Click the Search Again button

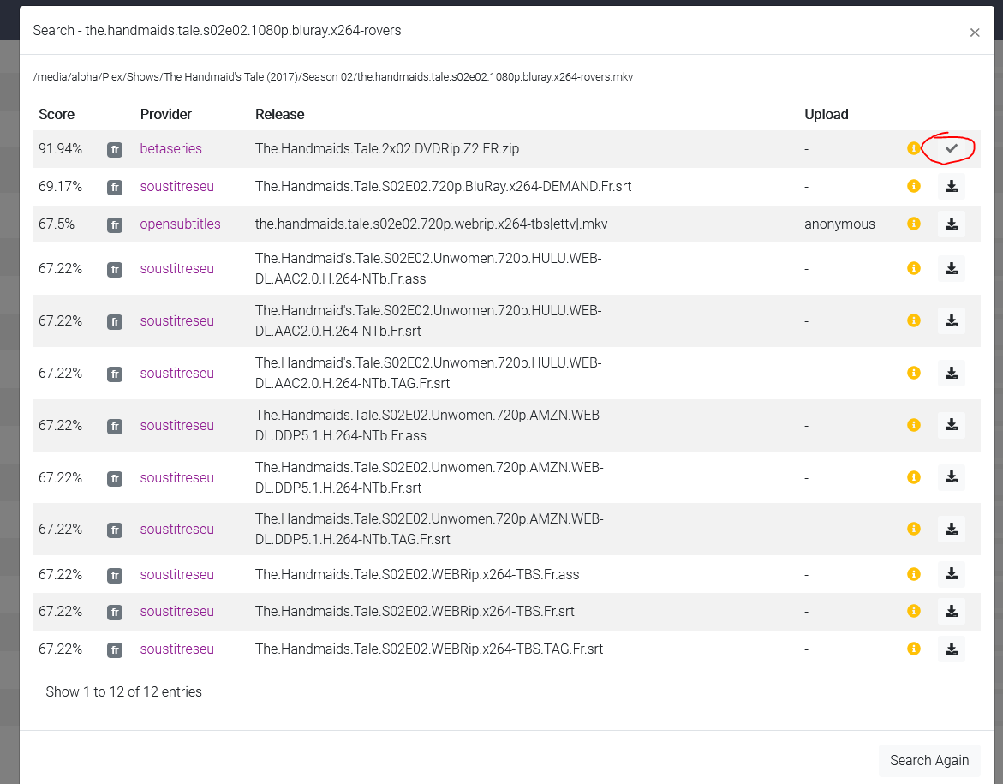click(x=929, y=760)
